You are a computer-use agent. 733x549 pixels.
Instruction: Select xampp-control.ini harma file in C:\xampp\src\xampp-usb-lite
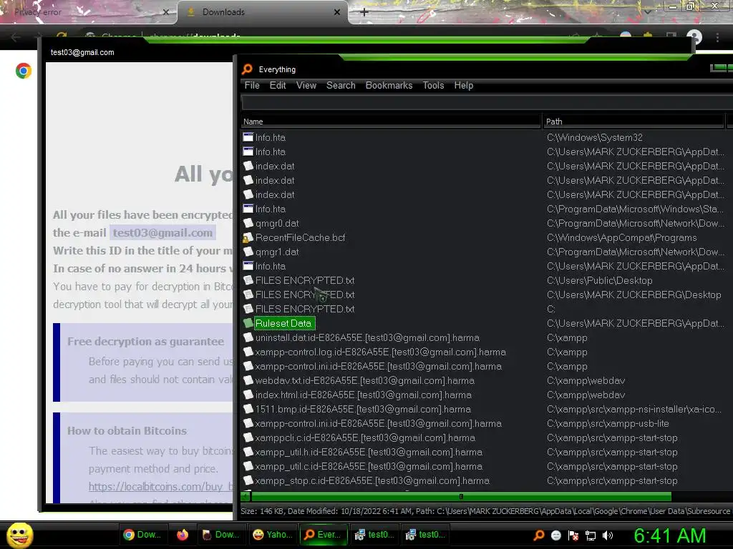pyautogui.click(x=378, y=423)
